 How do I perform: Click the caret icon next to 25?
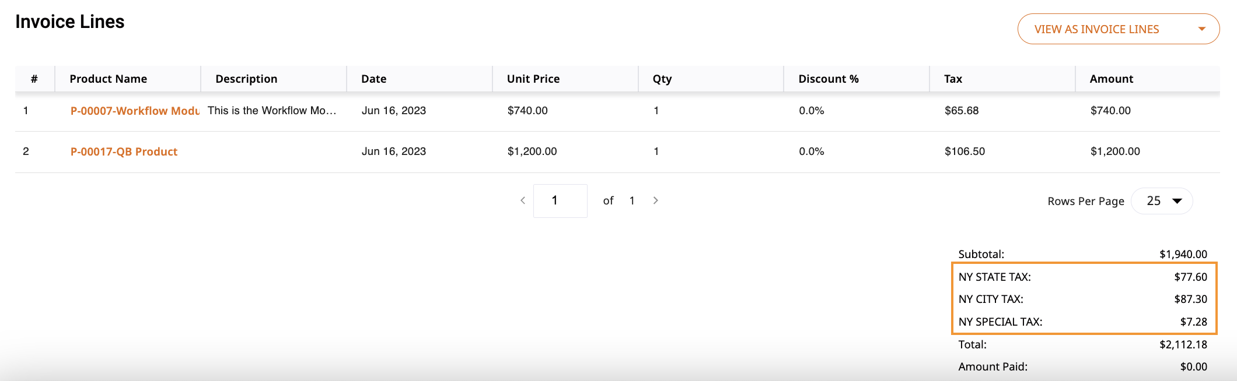1177,201
